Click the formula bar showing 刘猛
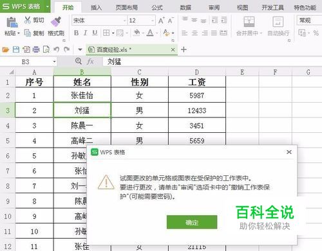This screenshot has height=251, width=322. pos(212,62)
